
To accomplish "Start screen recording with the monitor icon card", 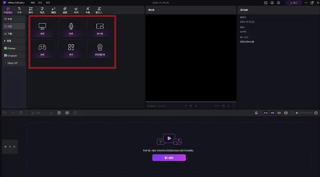I will [x=42, y=28].
